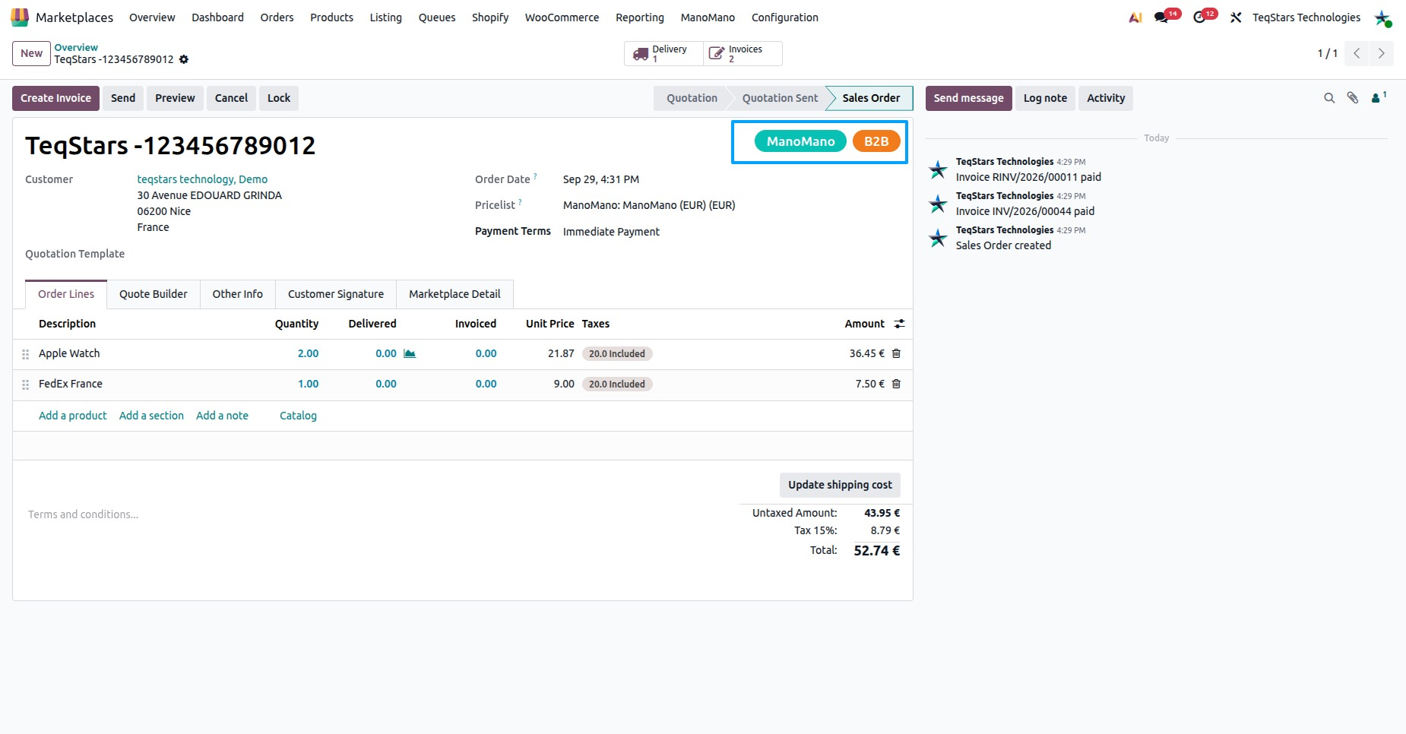
Task: Click the orange B2B tag
Action: click(x=876, y=141)
